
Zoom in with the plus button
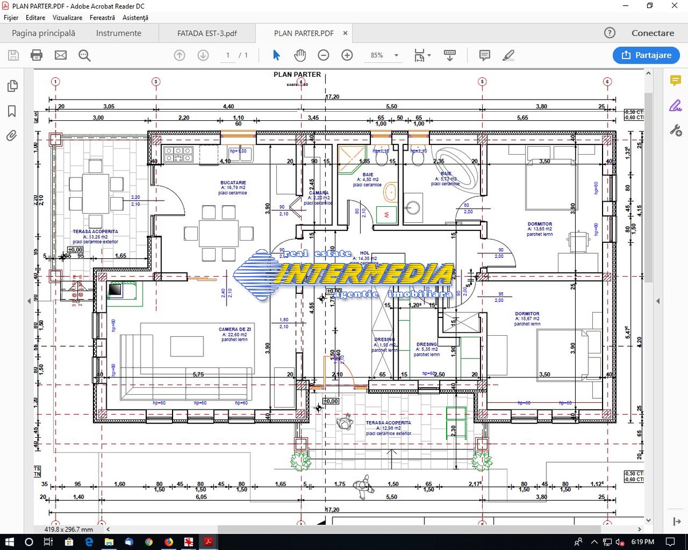click(347, 55)
